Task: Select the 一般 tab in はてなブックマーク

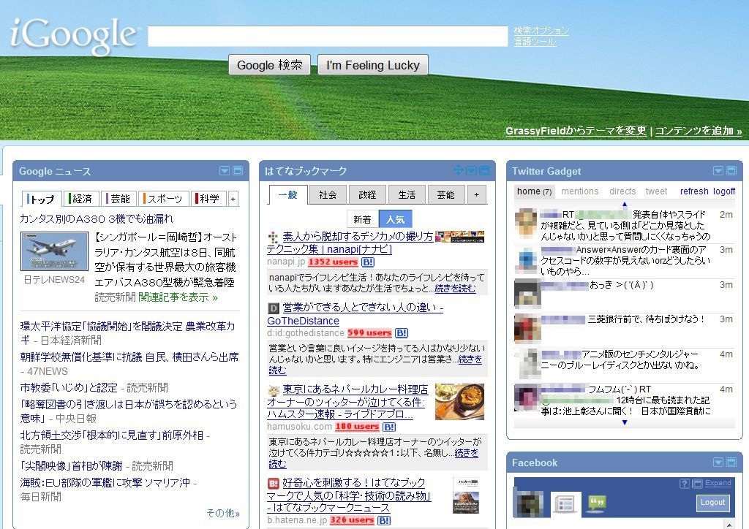Action: pos(287,194)
